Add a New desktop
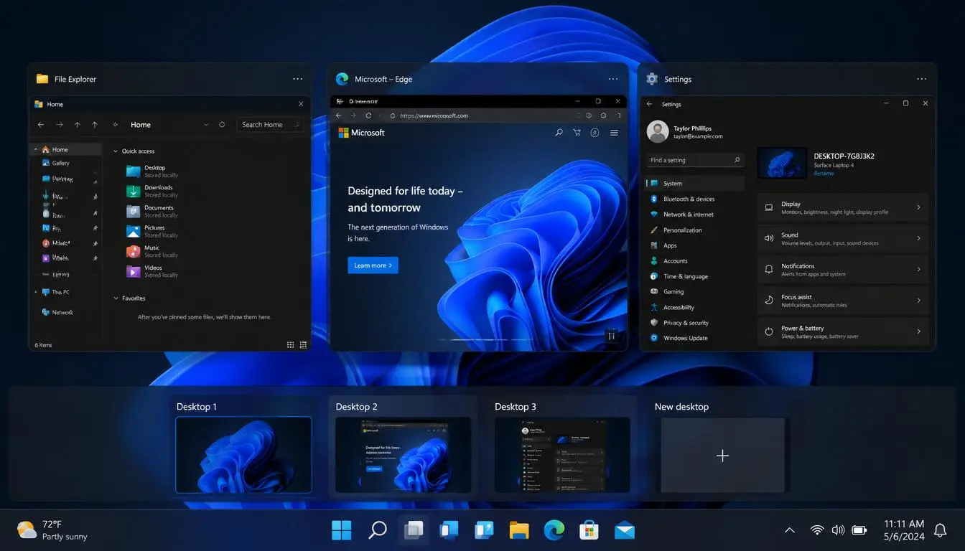 click(x=722, y=456)
